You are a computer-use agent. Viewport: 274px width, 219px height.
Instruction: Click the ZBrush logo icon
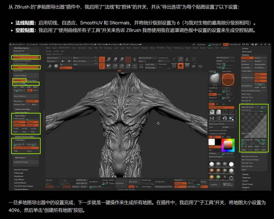11,44
